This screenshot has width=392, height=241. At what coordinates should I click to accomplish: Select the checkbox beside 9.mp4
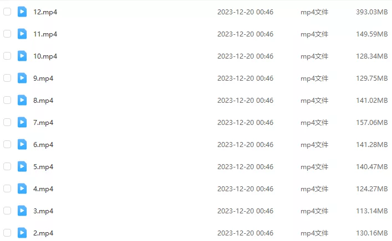click(7, 78)
